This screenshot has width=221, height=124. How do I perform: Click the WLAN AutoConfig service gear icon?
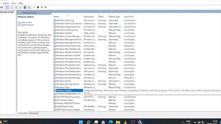click(55, 106)
